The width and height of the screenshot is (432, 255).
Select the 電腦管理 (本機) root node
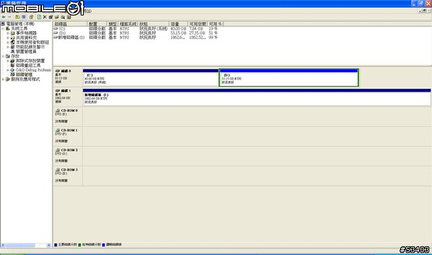[x=20, y=24]
